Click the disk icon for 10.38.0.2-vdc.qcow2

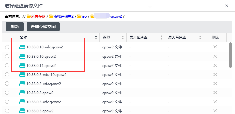point(22,84)
